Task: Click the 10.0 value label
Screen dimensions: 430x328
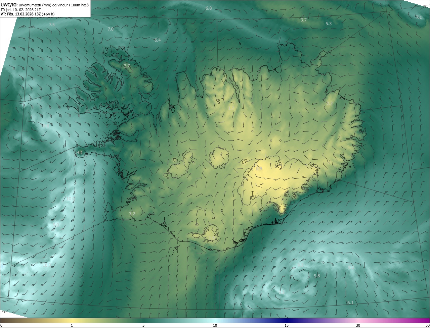Action: 71,199
